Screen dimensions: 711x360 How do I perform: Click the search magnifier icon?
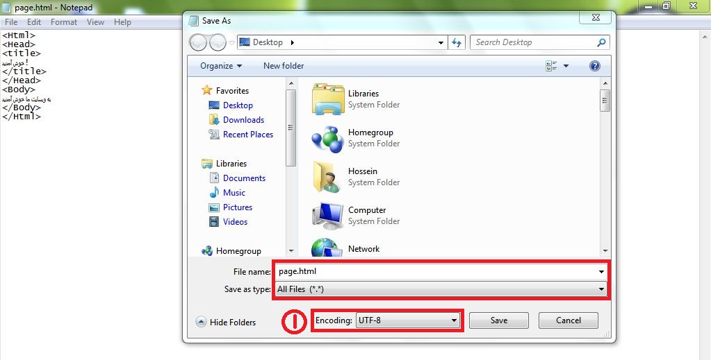(601, 42)
